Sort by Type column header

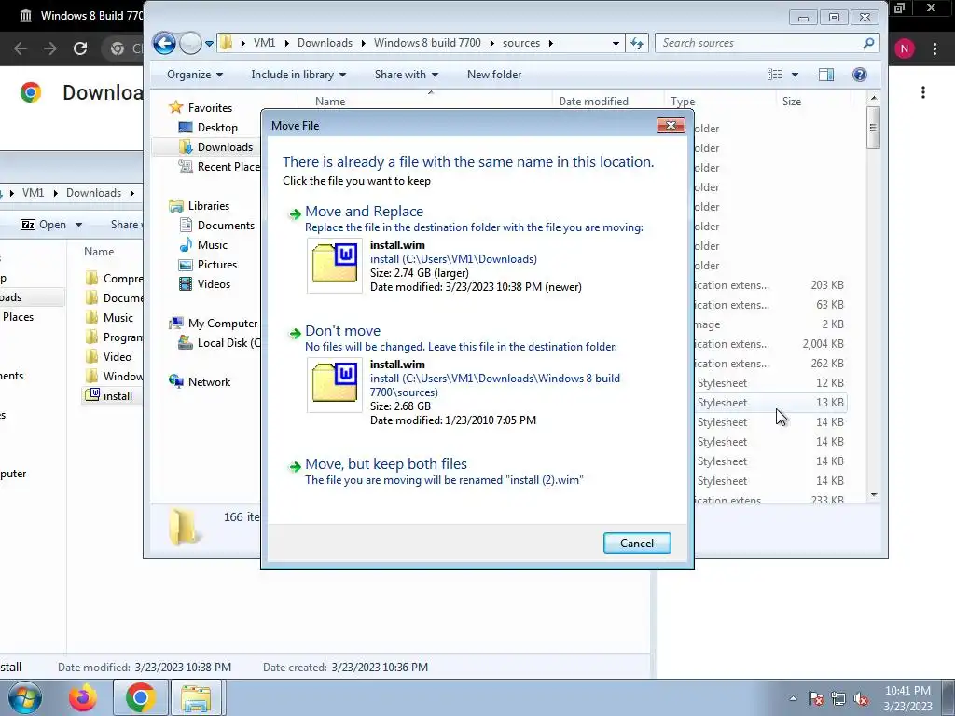[x=682, y=102]
